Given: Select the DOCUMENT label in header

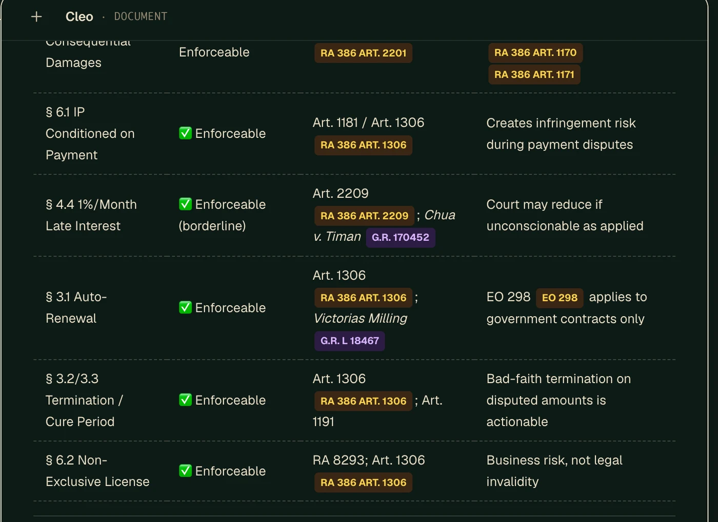Looking at the screenshot, I should tap(141, 16).
